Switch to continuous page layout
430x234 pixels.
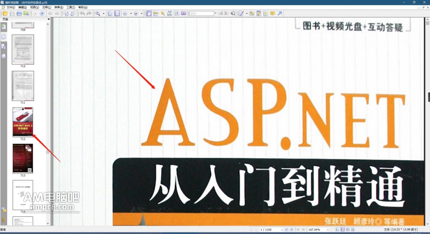pos(343,230)
